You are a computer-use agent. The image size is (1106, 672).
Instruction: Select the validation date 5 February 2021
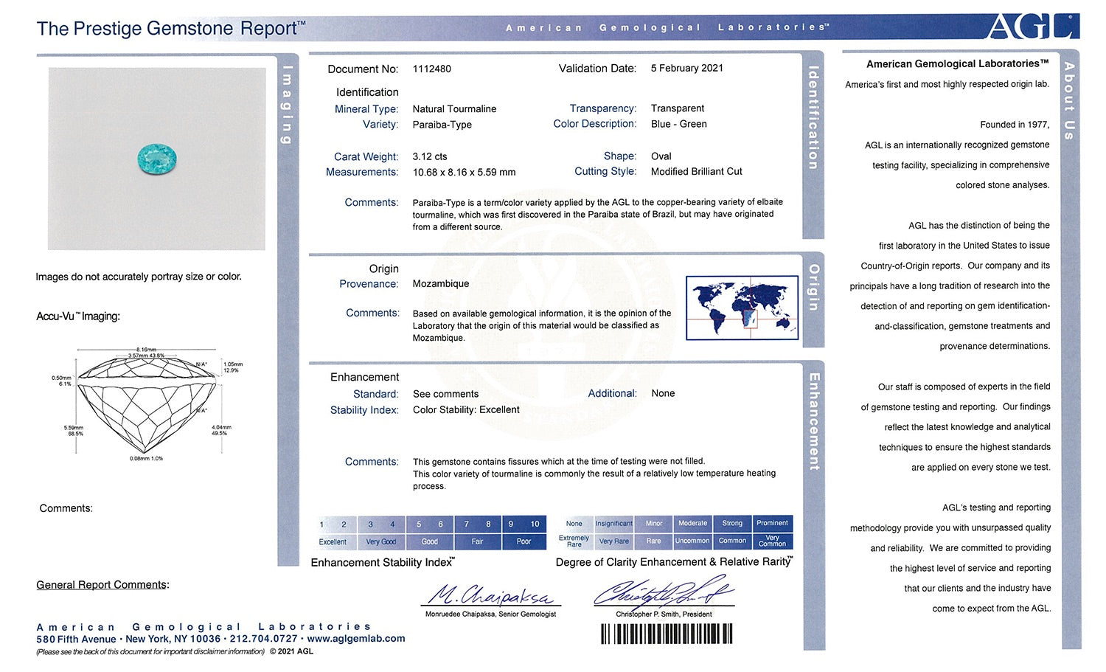(x=687, y=68)
